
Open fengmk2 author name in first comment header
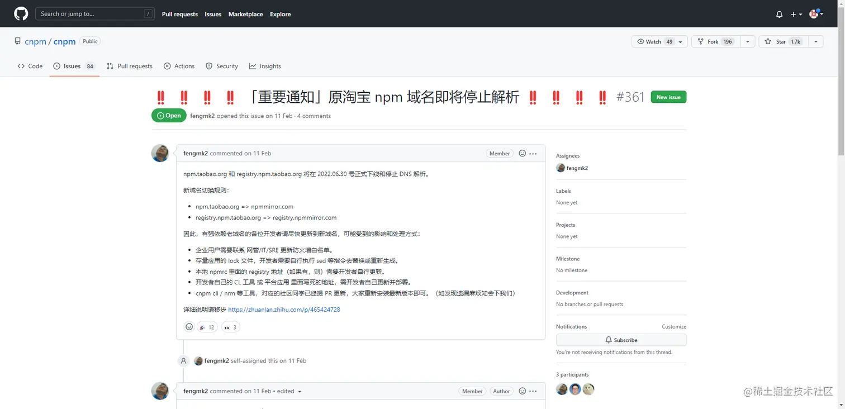coord(196,154)
